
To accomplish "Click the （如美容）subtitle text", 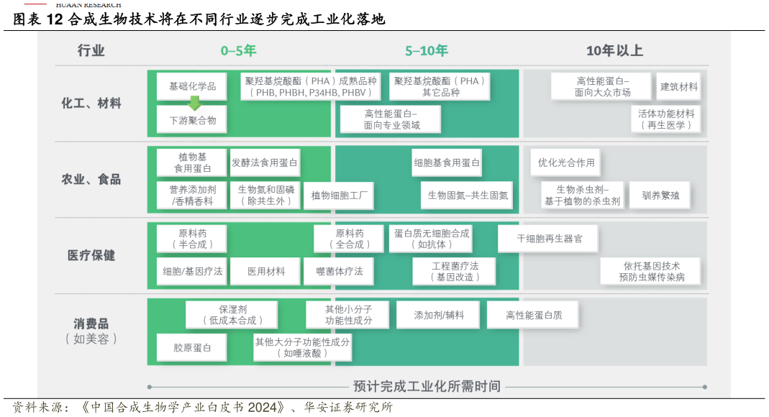I will [91, 339].
